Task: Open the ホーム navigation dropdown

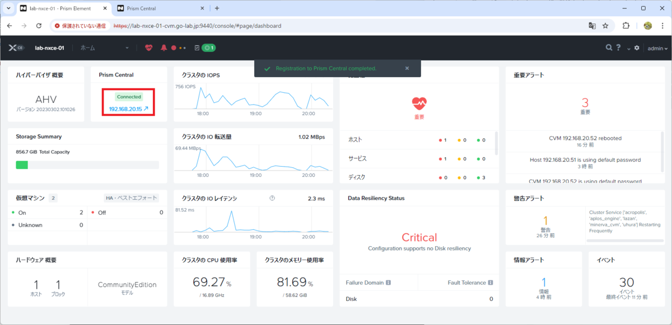Action: 104,48
